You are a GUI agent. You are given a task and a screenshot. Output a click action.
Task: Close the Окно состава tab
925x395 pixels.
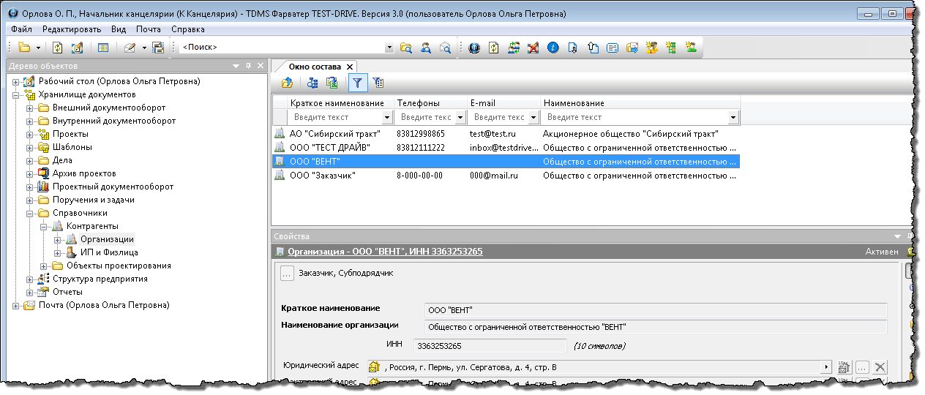pyautogui.click(x=350, y=67)
